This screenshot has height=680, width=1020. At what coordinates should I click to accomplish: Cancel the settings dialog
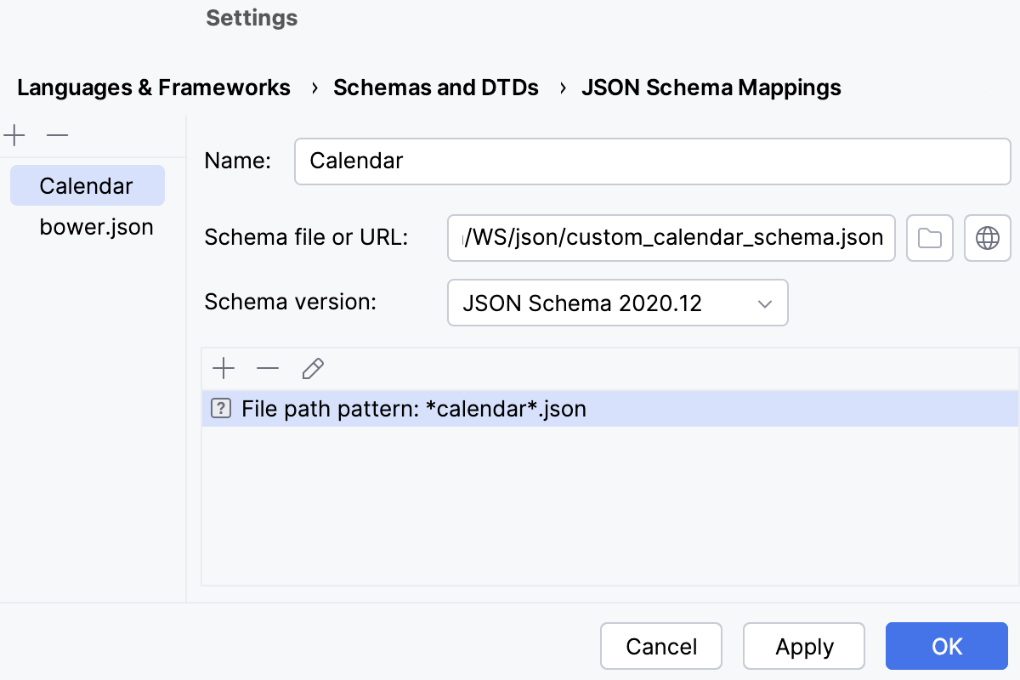pos(660,646)
